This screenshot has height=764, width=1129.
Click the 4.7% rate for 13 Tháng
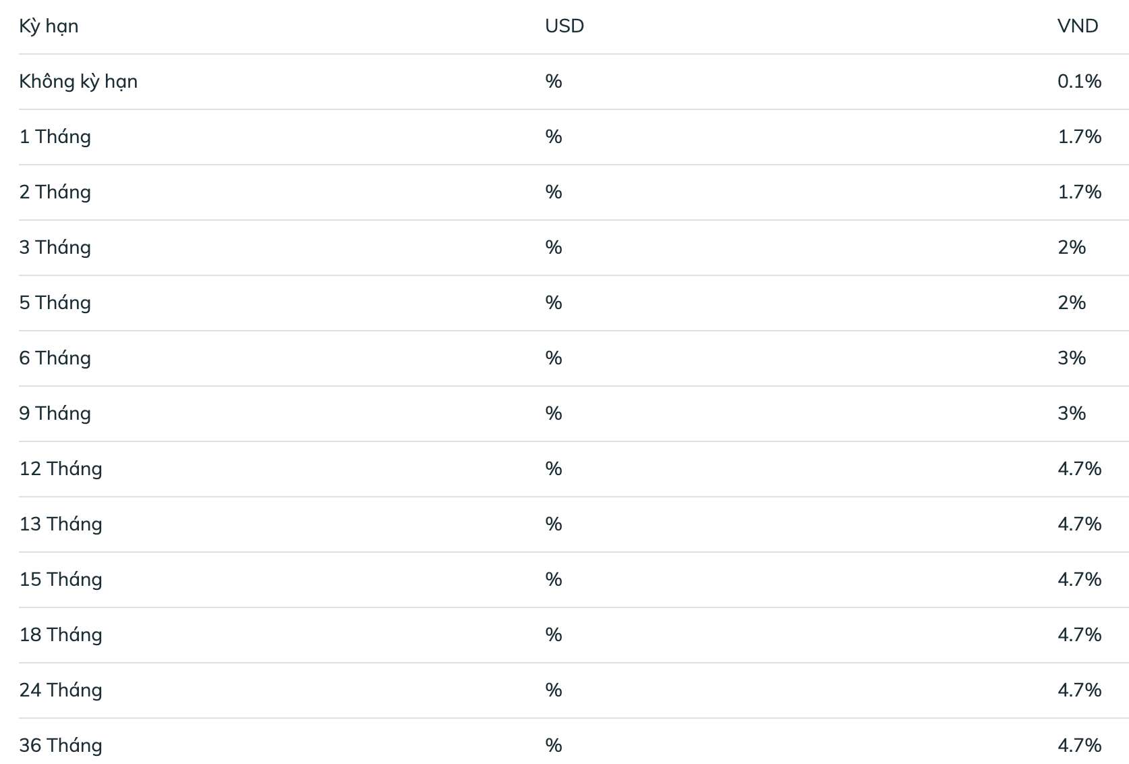pyautogui.click(x=1079, y=524)
